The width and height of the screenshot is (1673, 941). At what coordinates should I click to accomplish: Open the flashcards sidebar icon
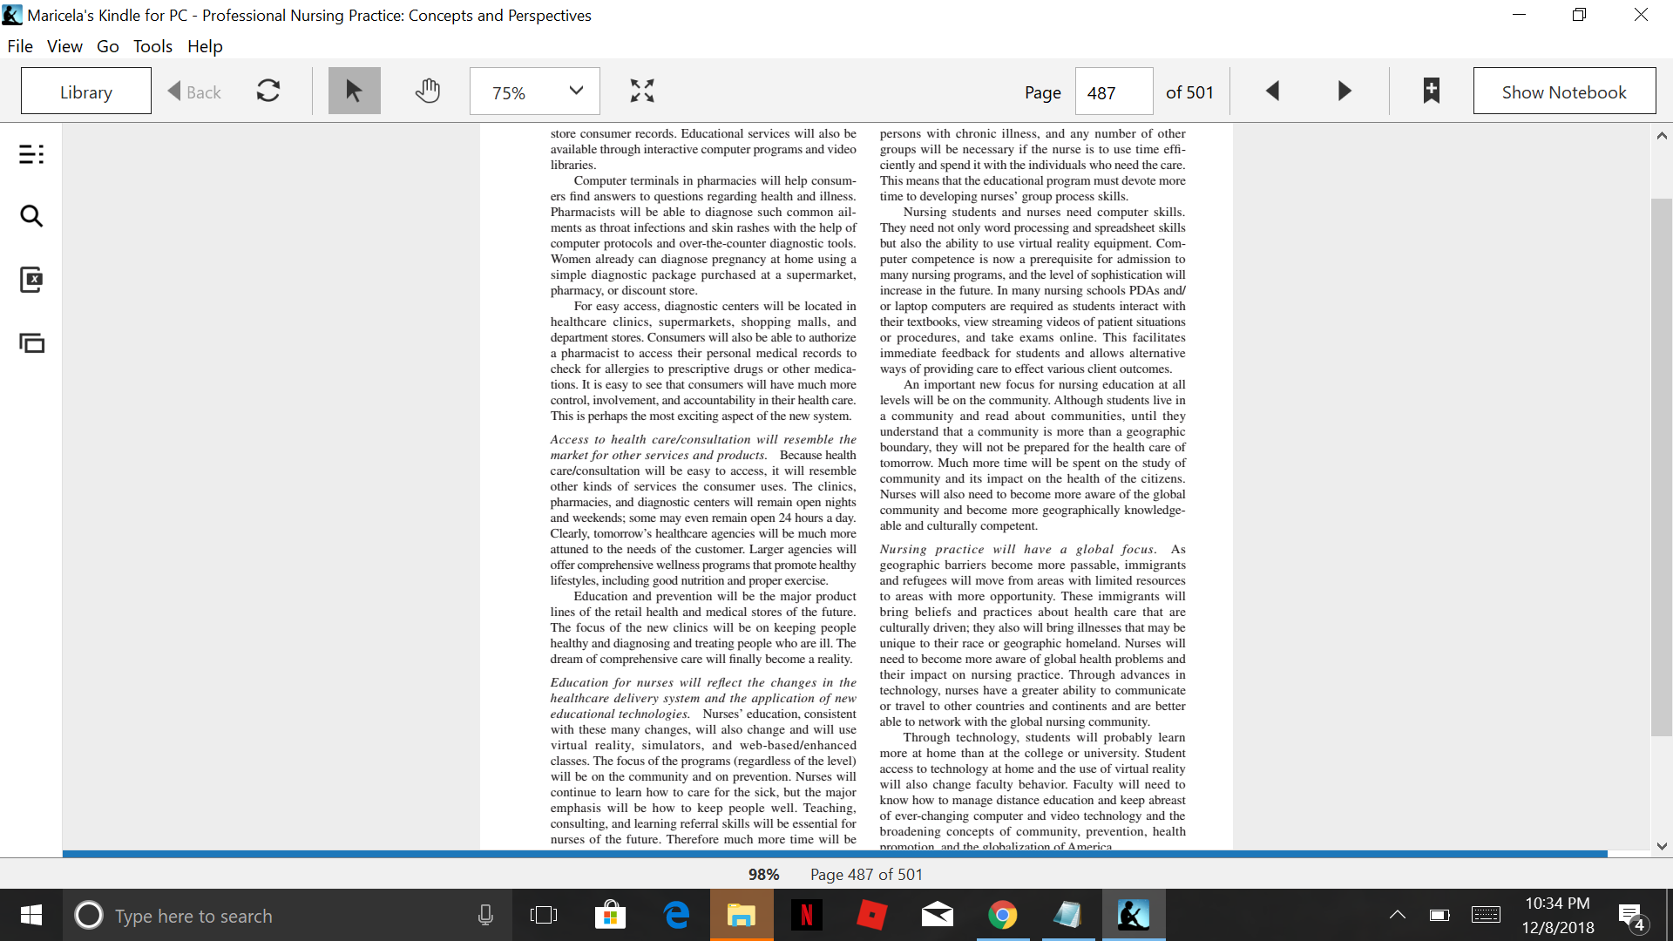click(x=31, y=343)
